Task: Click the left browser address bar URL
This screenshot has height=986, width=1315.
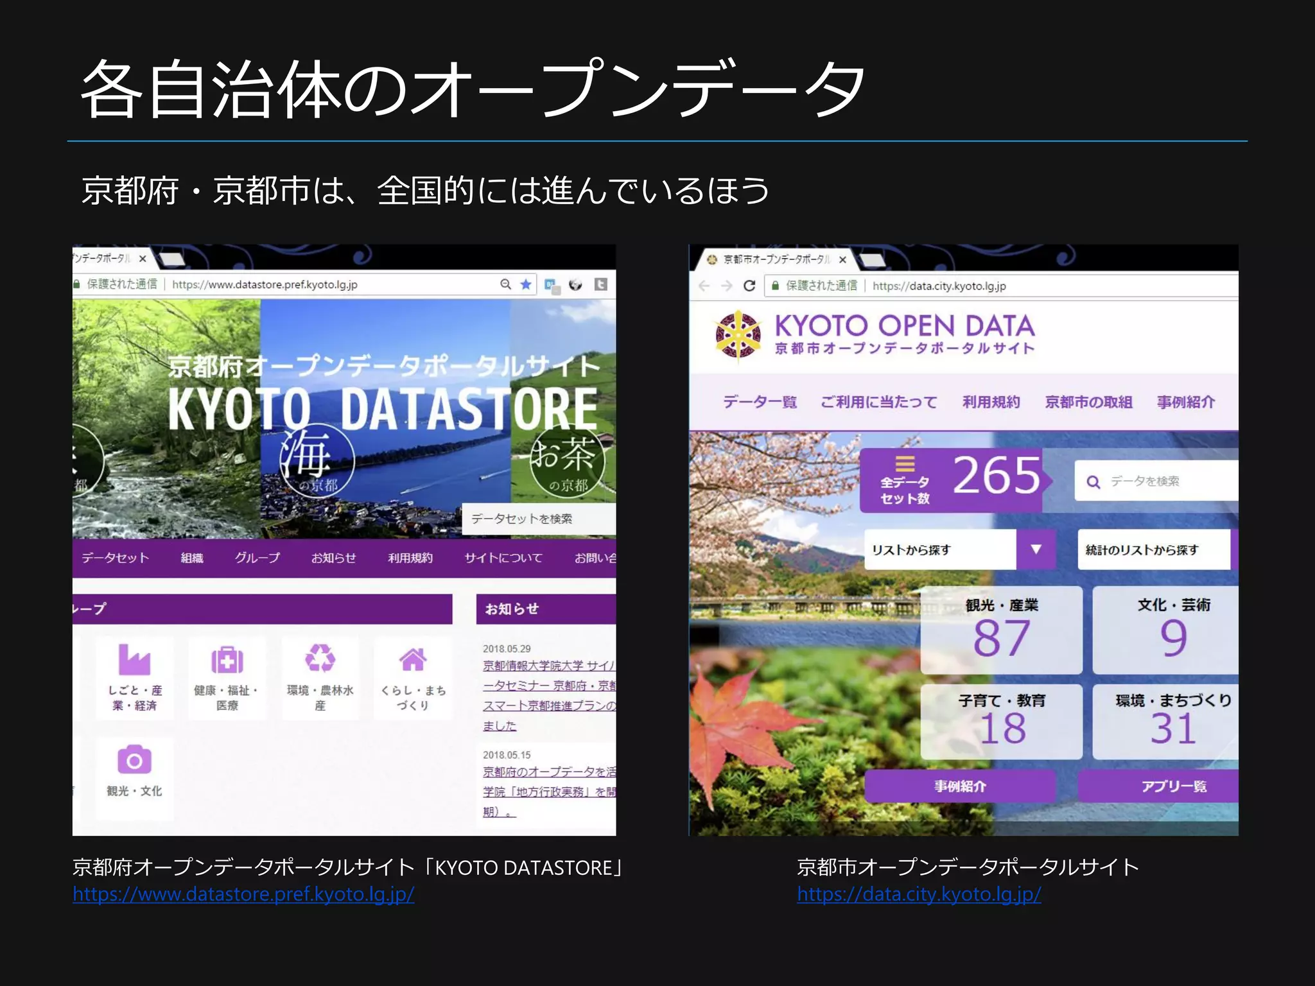Action: click(x=265, y=284)
